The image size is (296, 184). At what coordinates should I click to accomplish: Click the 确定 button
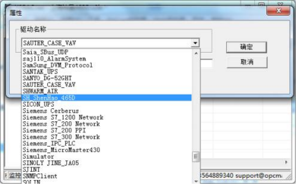tap(247, 47)
